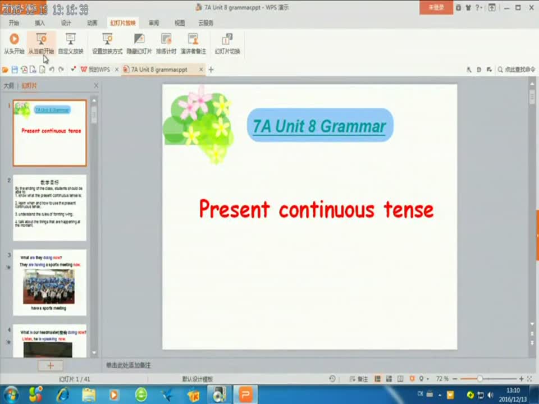Viewport: 539px width, 404px height.
Task: Open slideshow setup (设置放映方式)
Action: point(107,43)
